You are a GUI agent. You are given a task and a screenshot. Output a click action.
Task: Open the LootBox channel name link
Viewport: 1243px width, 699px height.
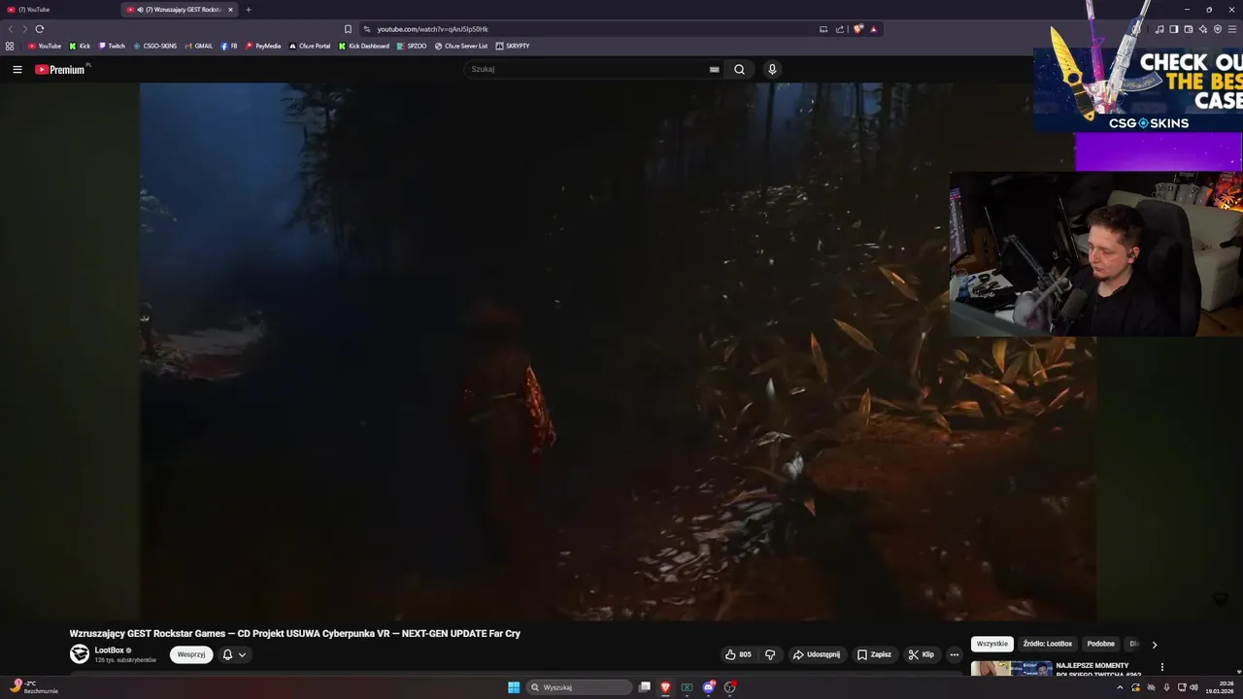tap(110, 650)
